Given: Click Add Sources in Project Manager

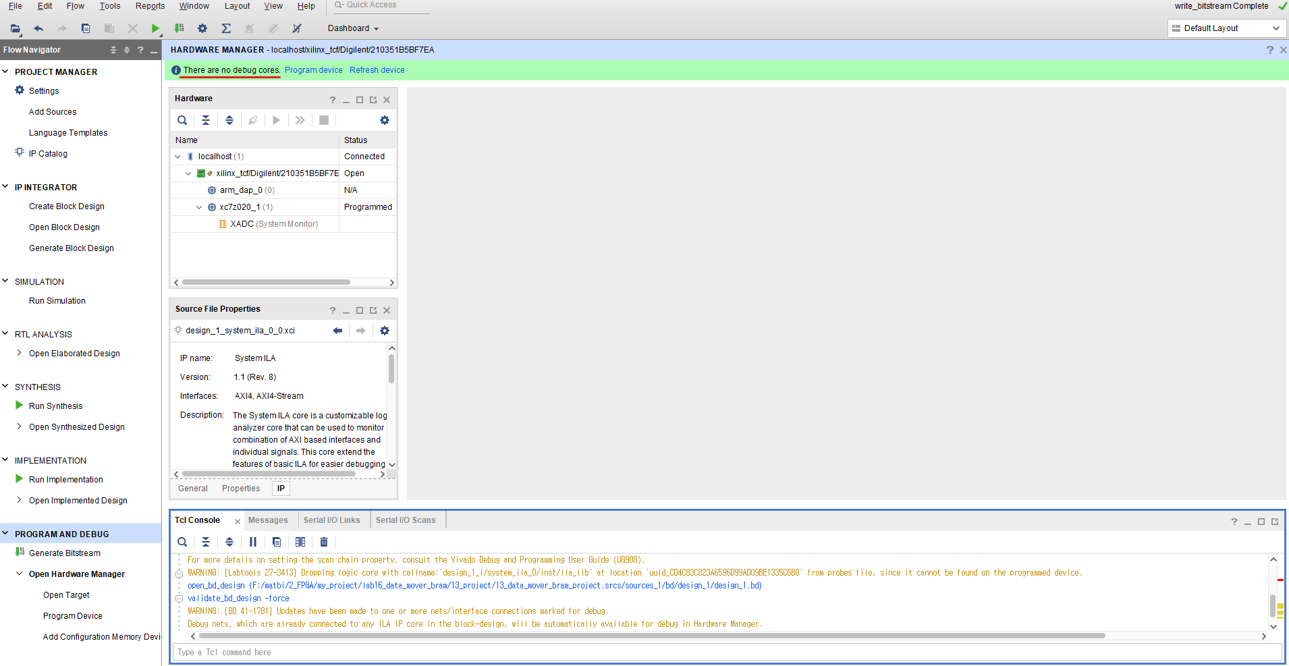Looking at the screenshot, I should pos(53,112).
